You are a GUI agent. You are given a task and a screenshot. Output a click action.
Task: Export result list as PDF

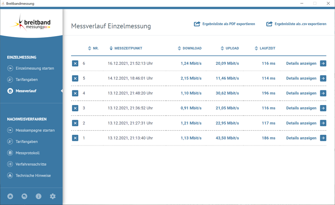click(224, 24)
